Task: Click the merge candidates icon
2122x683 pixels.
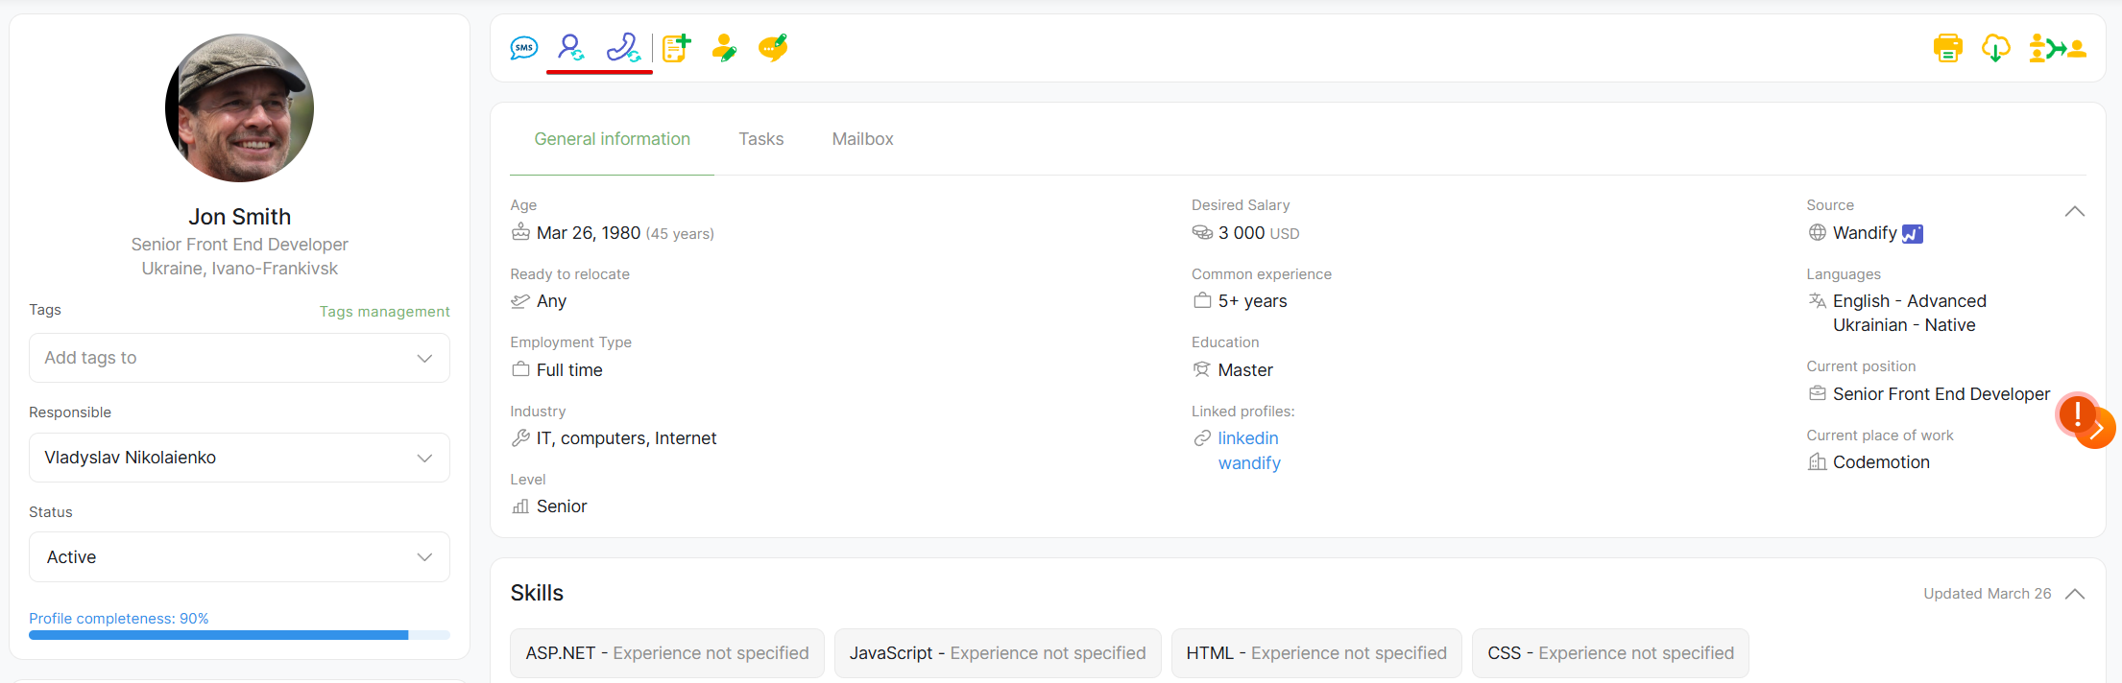Action: [x=2057, y=48]
